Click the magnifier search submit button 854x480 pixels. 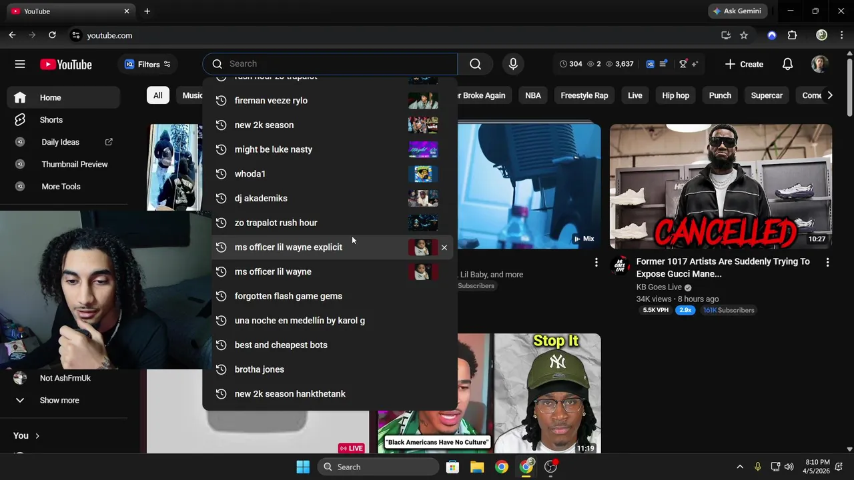(475, 64)
